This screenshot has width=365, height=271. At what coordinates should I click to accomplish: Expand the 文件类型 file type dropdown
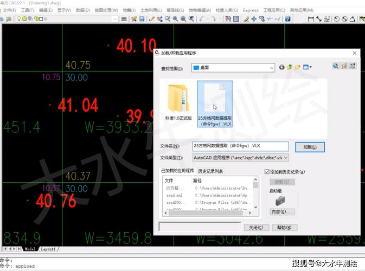pyautogui.click(x=285, y=158)
